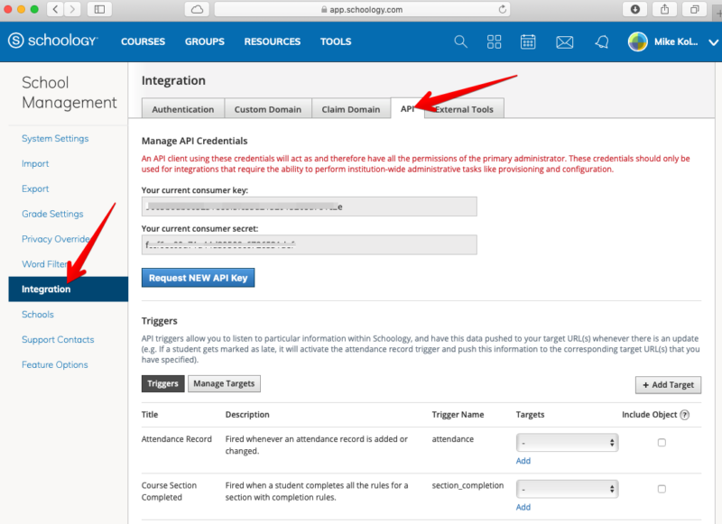This screenshot has width=722, height=524.
Task: Open Word Filter sidebar link
Action: tap(44, 264)
